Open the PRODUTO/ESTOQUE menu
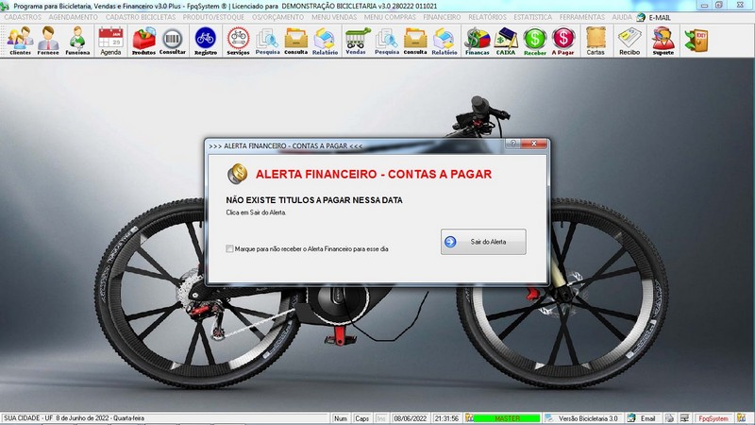 coord(213,17)
